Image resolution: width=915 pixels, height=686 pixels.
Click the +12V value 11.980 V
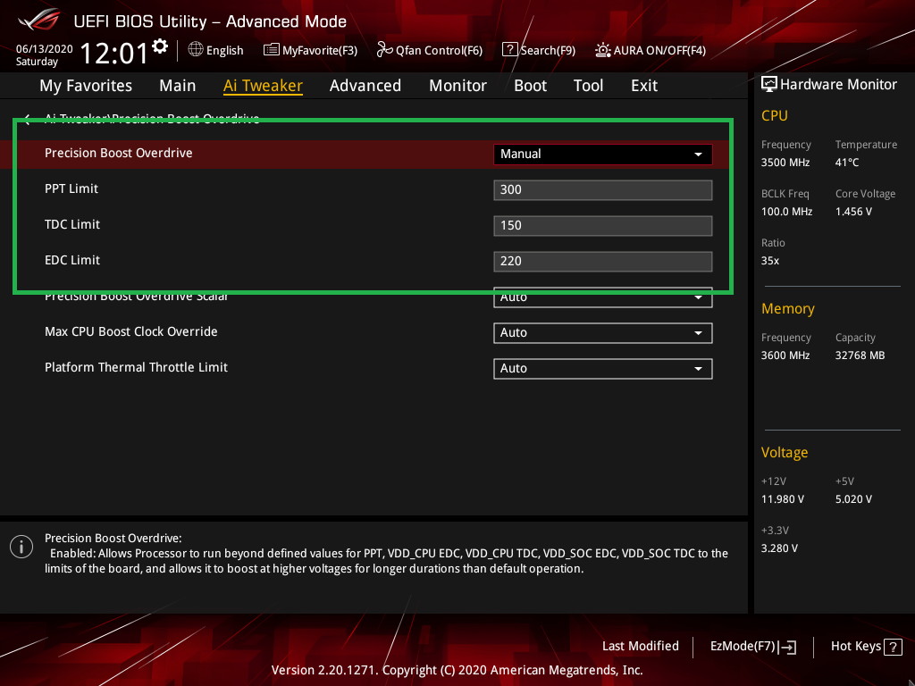pos(783,499)
